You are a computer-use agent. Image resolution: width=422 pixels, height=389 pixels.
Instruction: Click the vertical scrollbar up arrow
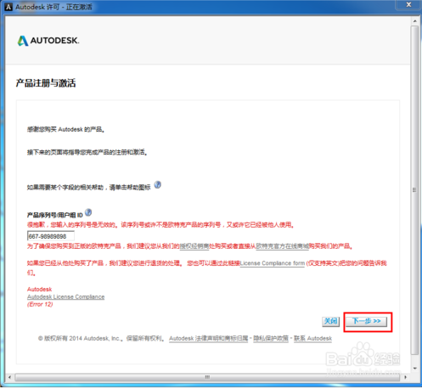tap(415, 21)
